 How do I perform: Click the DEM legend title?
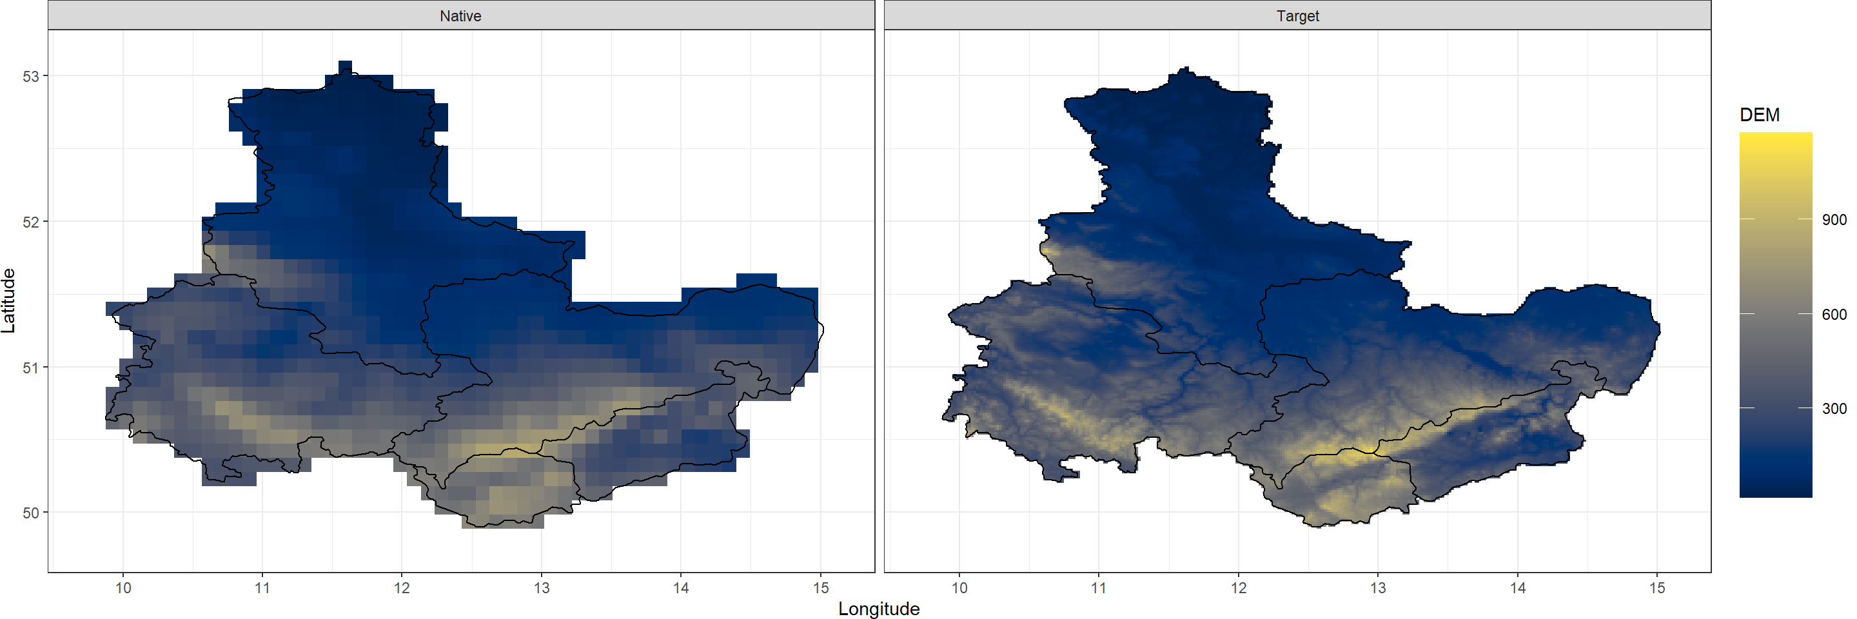[x=1759, y=115]
